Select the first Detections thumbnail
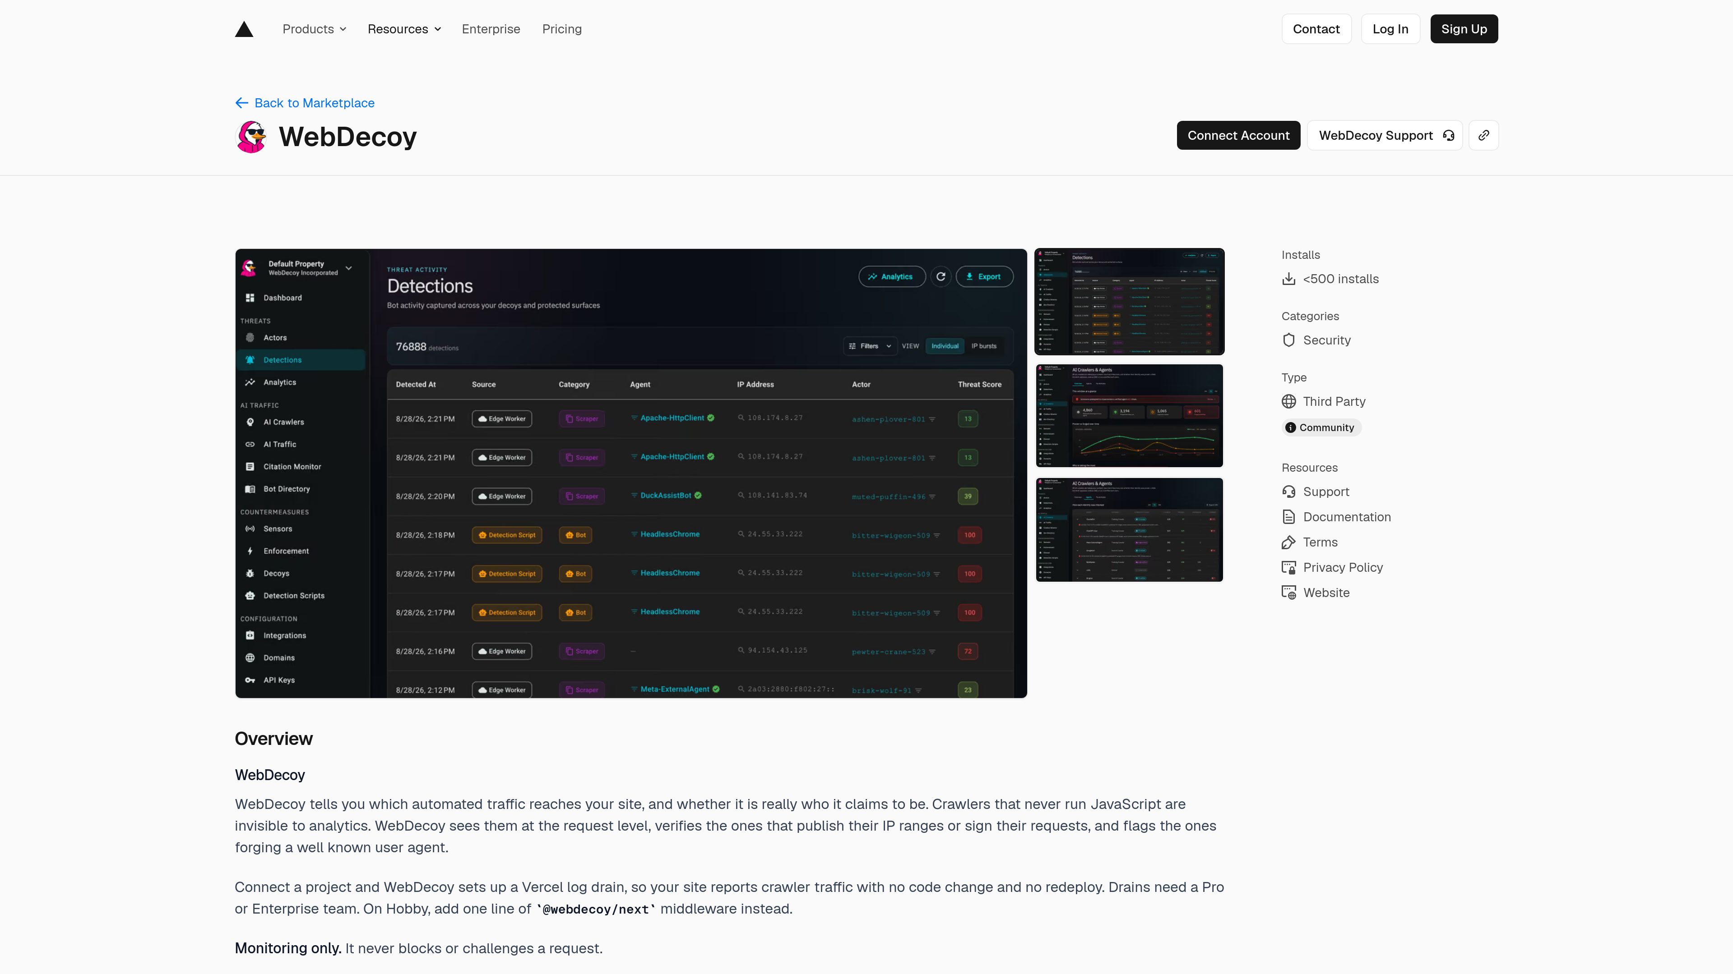Screen dimensions: 1733x974 pos(1130,302)
